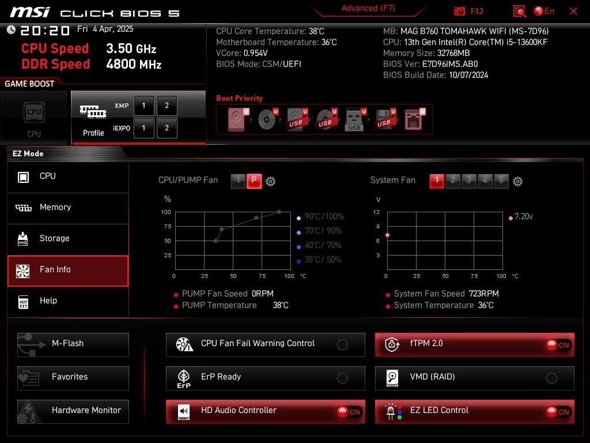Image resolution: width=590 pixels, height=443 pixels.
Task: Click the GAME BOOST label
Action: click(x=29, y=84)
